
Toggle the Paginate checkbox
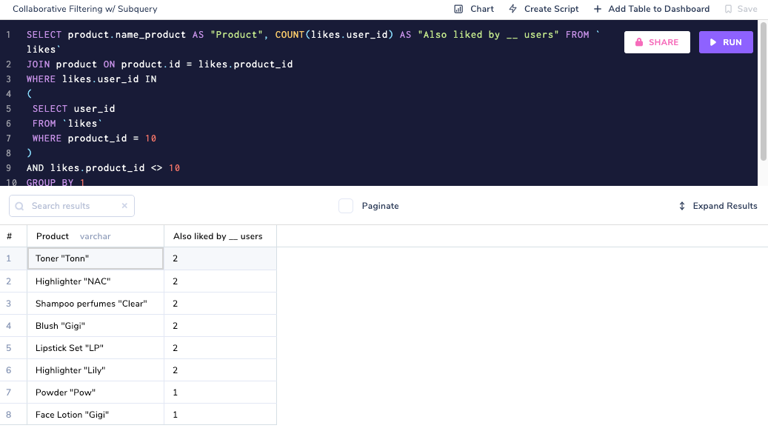(x=346, y=206)
